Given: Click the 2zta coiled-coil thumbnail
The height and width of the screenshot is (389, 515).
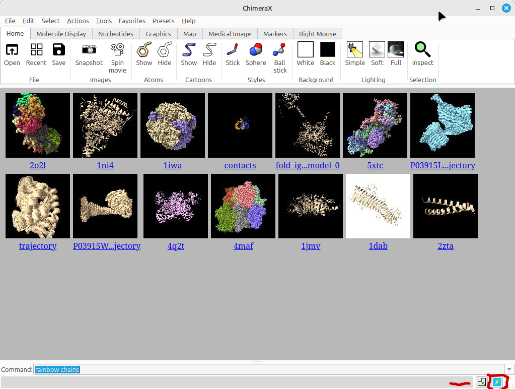Looking at the screenshot, I should coord(446,206).
